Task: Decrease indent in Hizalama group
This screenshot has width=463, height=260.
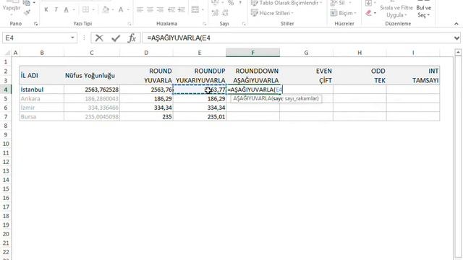Action: click(171, 9)
